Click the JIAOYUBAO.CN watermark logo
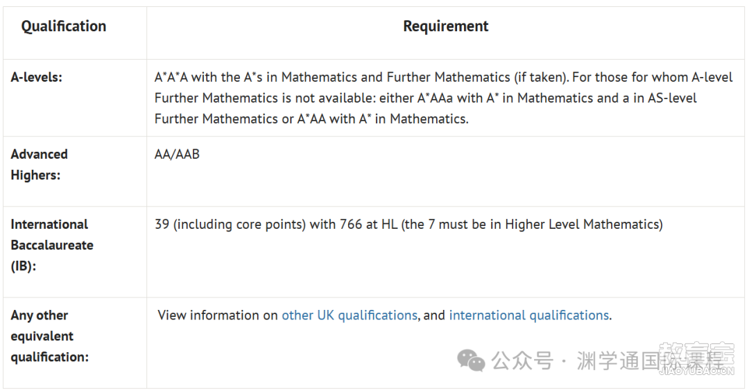Screen dimensions: 749x391 pos(696,359)
